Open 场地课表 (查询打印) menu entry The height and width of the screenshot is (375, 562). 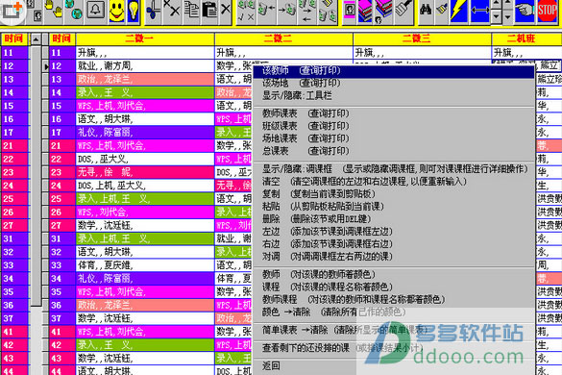pos(394,138)
